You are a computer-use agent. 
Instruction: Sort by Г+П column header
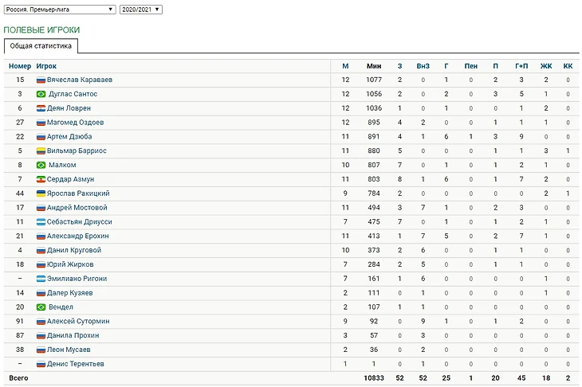click(521, 66)
